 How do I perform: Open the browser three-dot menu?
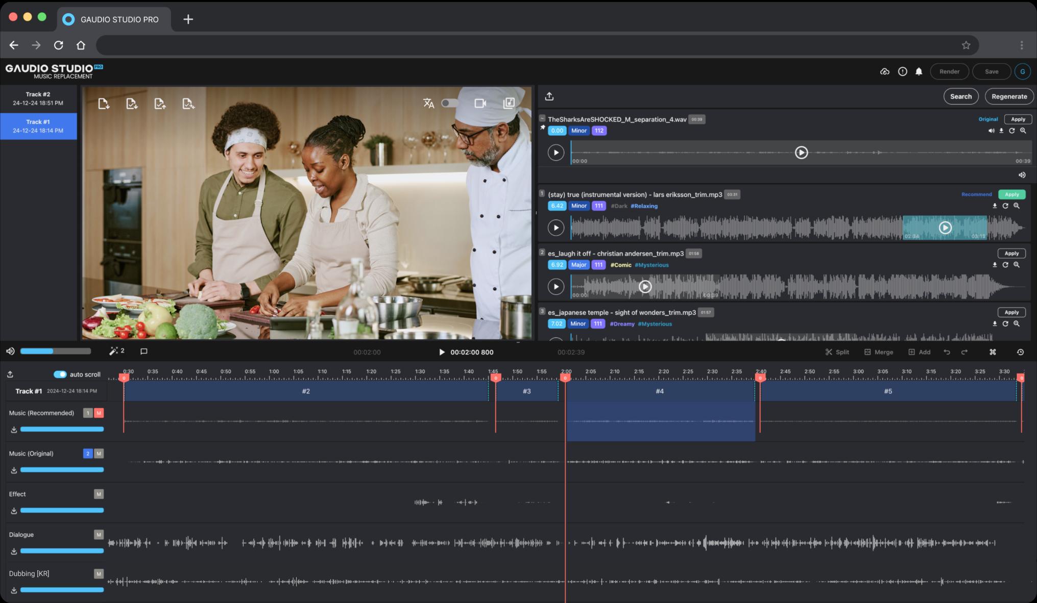(x=1021, y=45)
